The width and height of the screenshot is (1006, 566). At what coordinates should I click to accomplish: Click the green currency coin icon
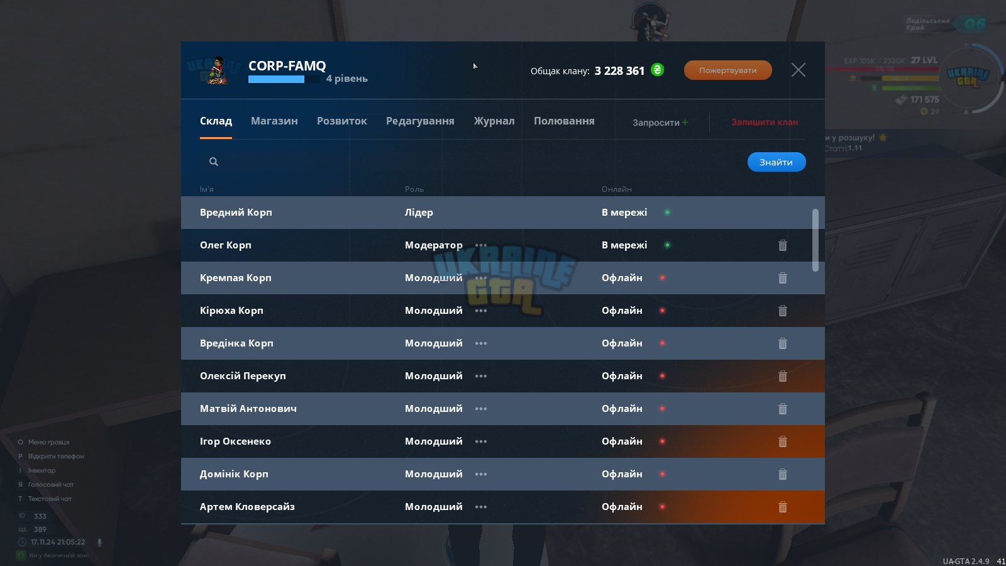[657, 70]
